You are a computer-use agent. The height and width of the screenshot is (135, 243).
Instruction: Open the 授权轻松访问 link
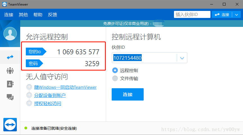click(48, 103)
